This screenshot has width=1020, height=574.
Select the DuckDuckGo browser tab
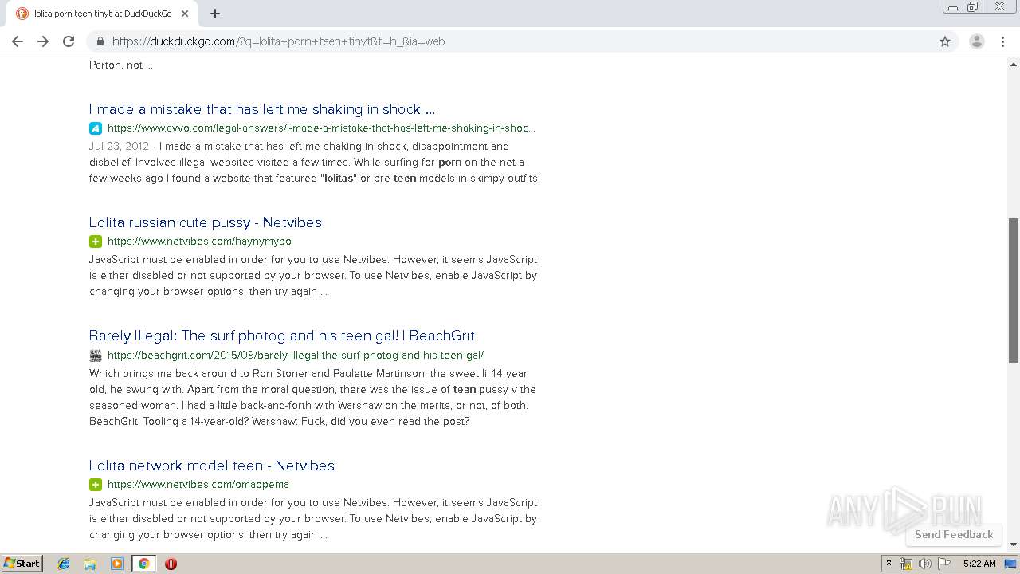click(102, 14)
